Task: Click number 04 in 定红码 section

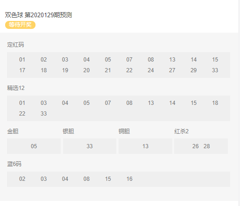Action: coord(86,60)
